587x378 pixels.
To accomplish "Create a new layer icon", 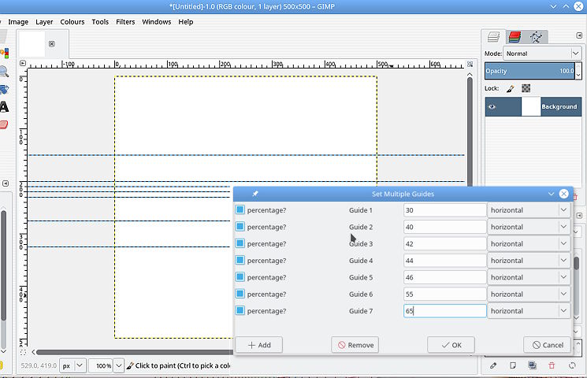I will point(512,365).
